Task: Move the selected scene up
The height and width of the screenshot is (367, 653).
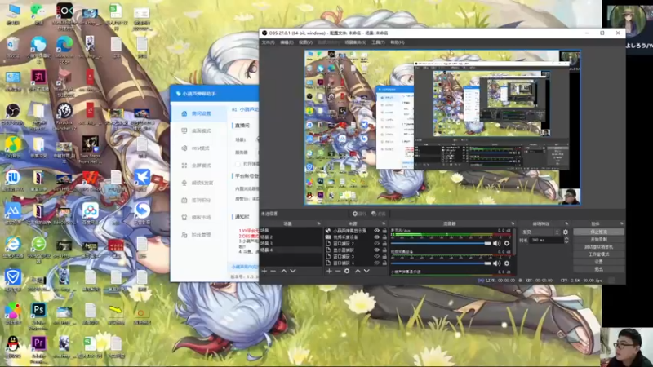Action: tap(283, 271)
